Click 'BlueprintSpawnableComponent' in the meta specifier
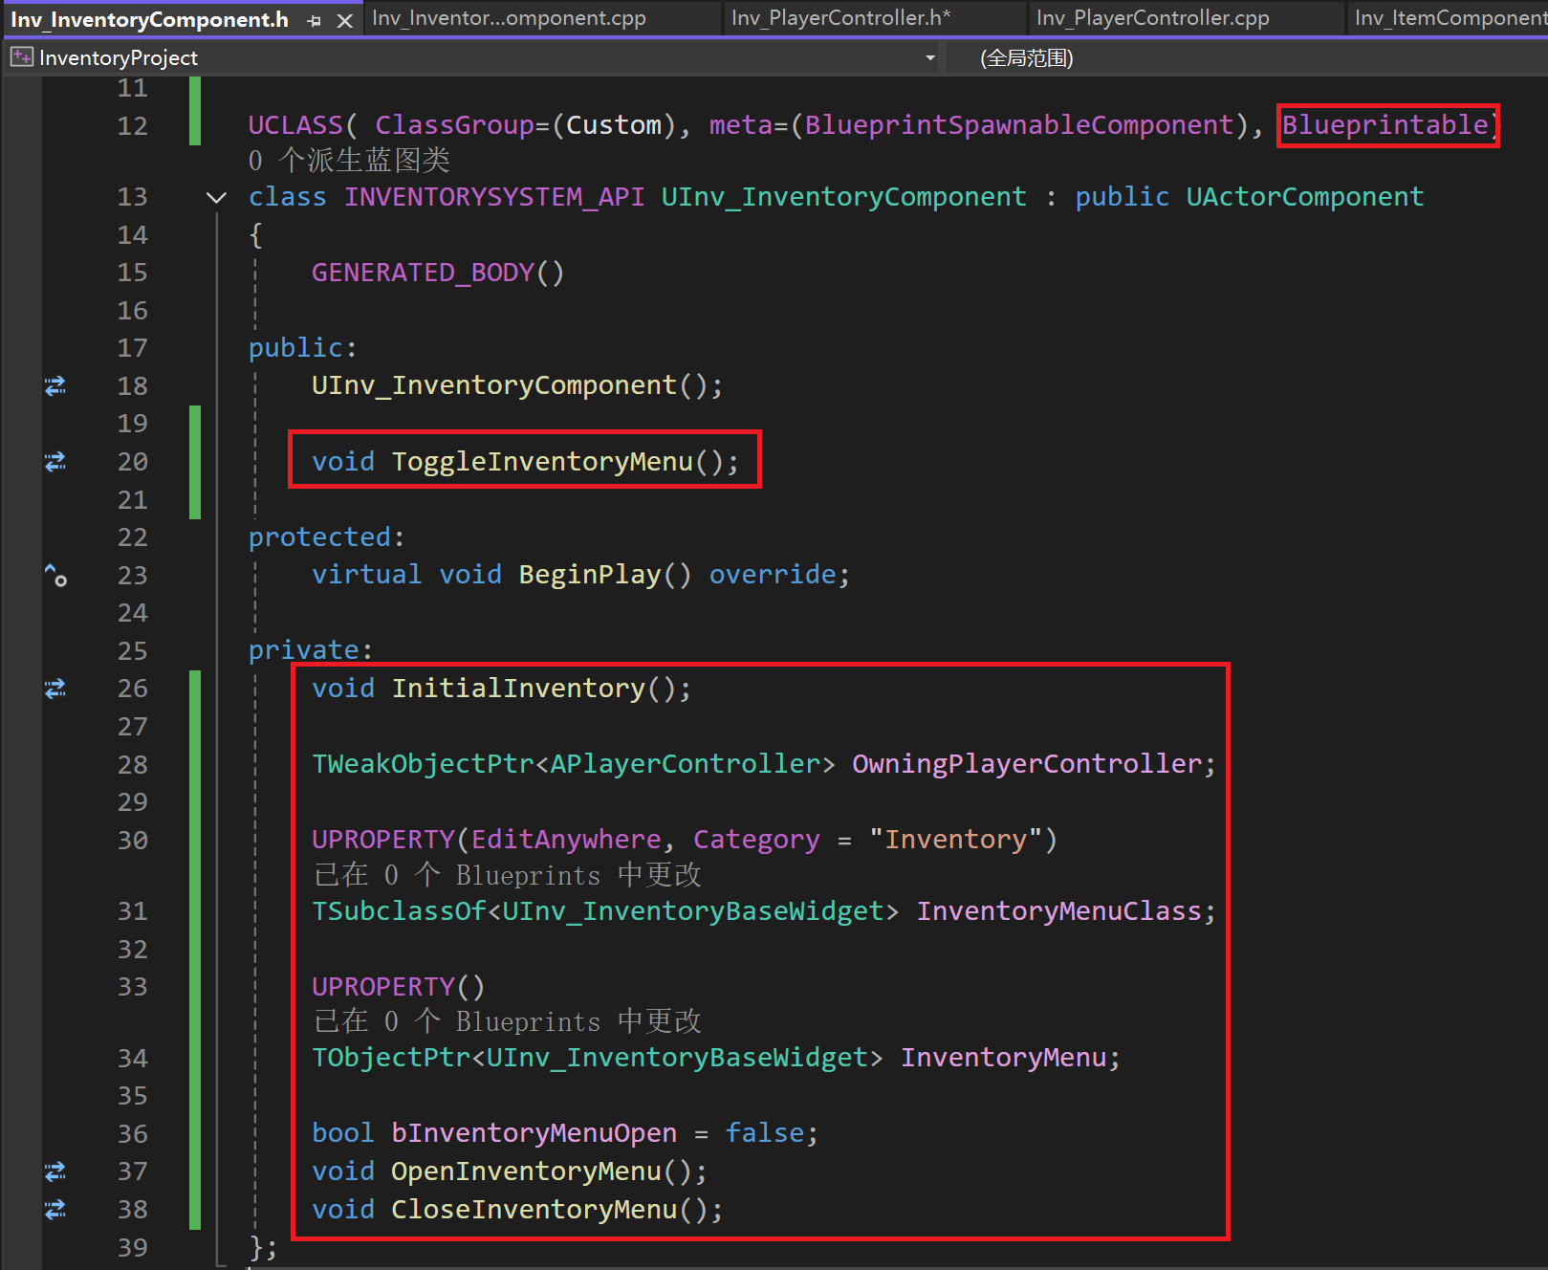The height and width of the screenshot is (1270, 1548). click(x=1019, y=125)
